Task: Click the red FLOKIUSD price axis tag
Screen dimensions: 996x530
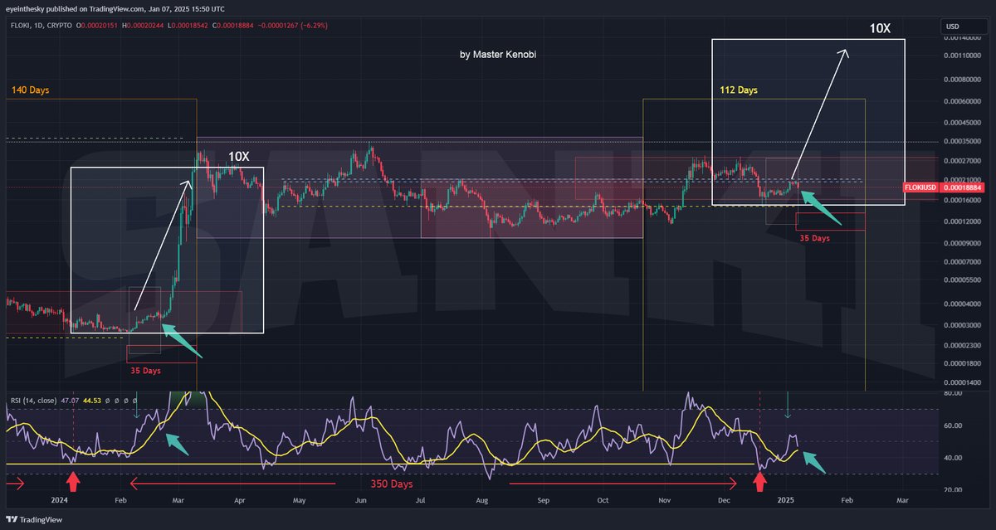Action: coord(921,188)
